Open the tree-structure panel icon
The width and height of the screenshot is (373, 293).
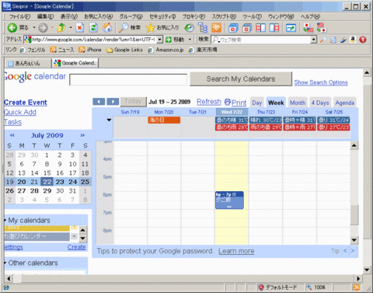[203, 28]
